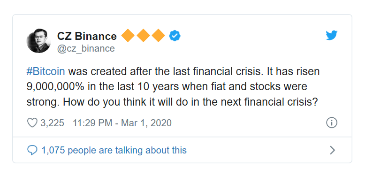Image resolution: width=373 pixels, height=176 pixels.
Task: Open the 11:29 PM - Mar 1, 2020 timestamp
Action: pos(122,123)
